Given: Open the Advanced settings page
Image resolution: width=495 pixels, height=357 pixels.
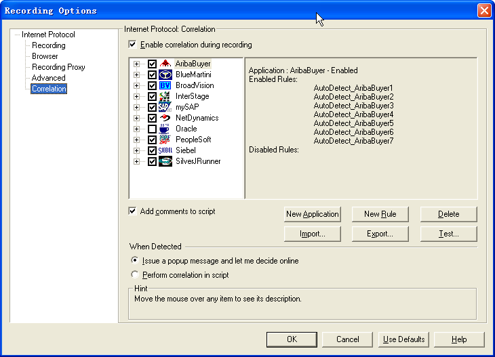Looking at the screenshot, I should (49, 78).
